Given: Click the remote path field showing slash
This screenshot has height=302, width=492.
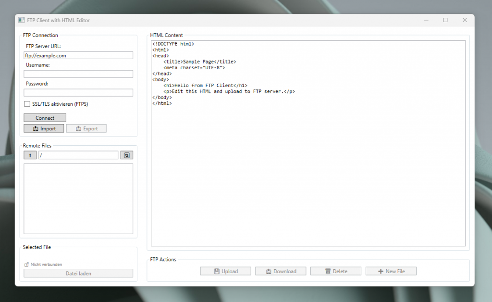Looking at the screenshot, I should coord(78,155).
